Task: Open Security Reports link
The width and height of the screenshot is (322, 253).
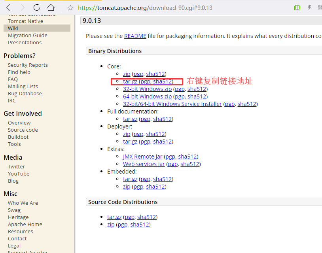Action: tap(28, 65)
